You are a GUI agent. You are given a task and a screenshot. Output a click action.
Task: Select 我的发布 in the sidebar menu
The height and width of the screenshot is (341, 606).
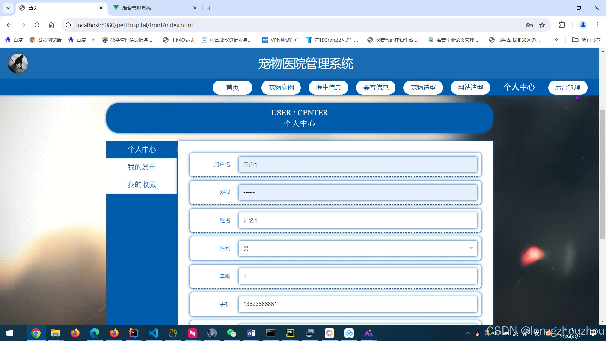point(142,167)
